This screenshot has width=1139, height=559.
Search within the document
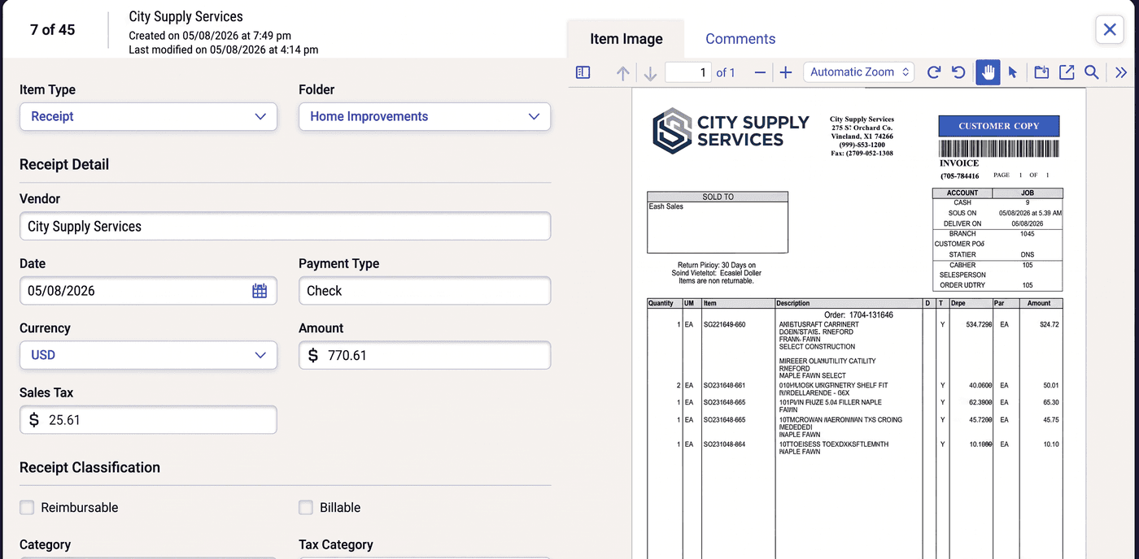[1092, 72]
